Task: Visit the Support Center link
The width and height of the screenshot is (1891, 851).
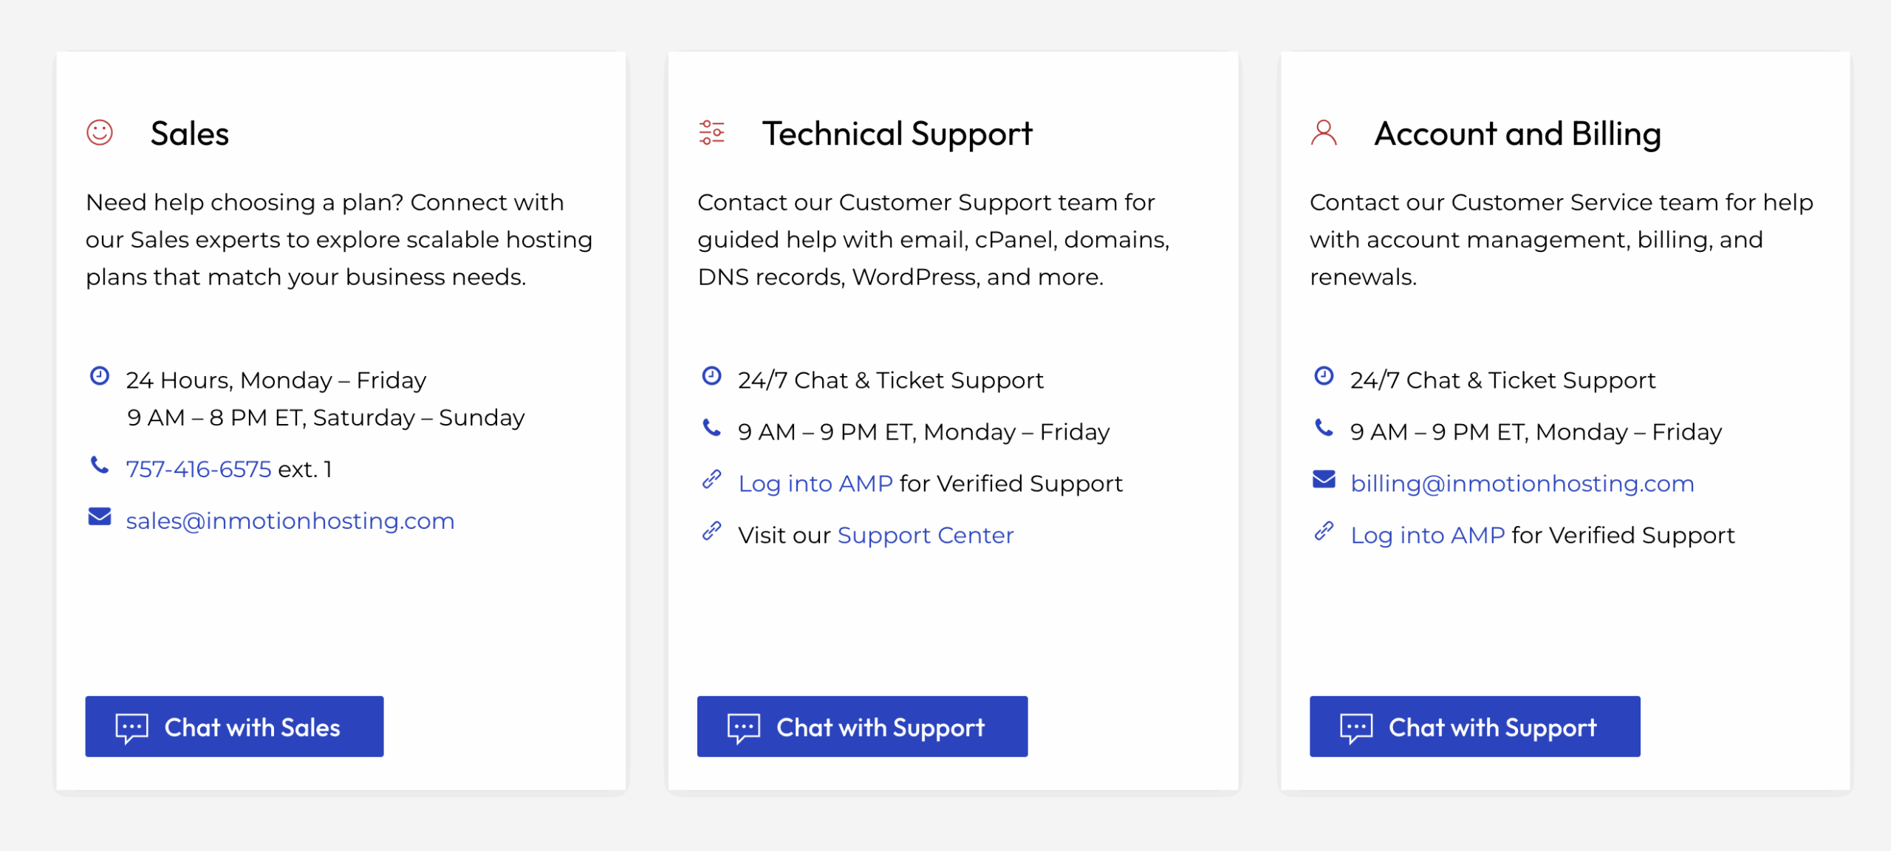Action: click(x=926, y=536)
